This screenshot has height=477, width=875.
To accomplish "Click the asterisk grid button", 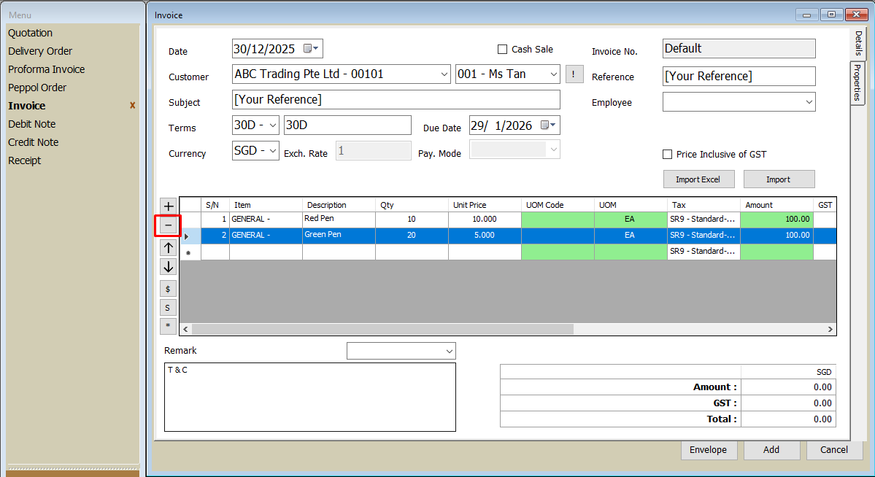I will click(x=168, y=326).
